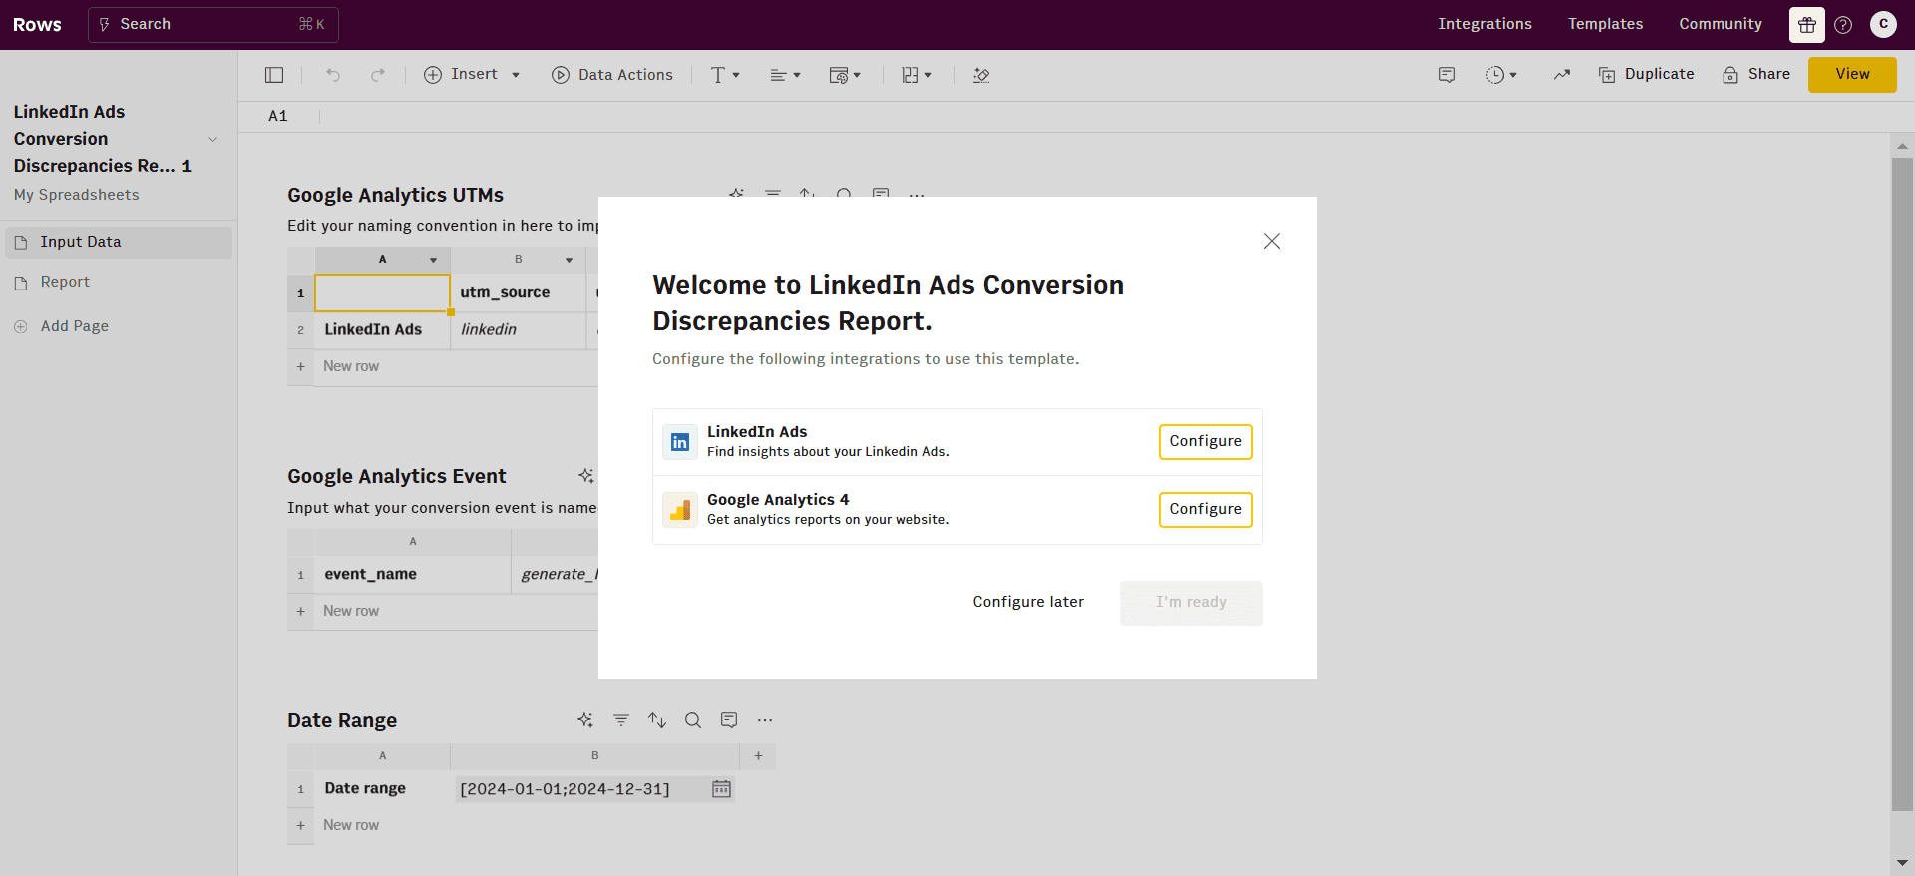This screenshot has height=876, width=1915.
Task: Open the cell format dropdown
Action: tap(845, 75)
